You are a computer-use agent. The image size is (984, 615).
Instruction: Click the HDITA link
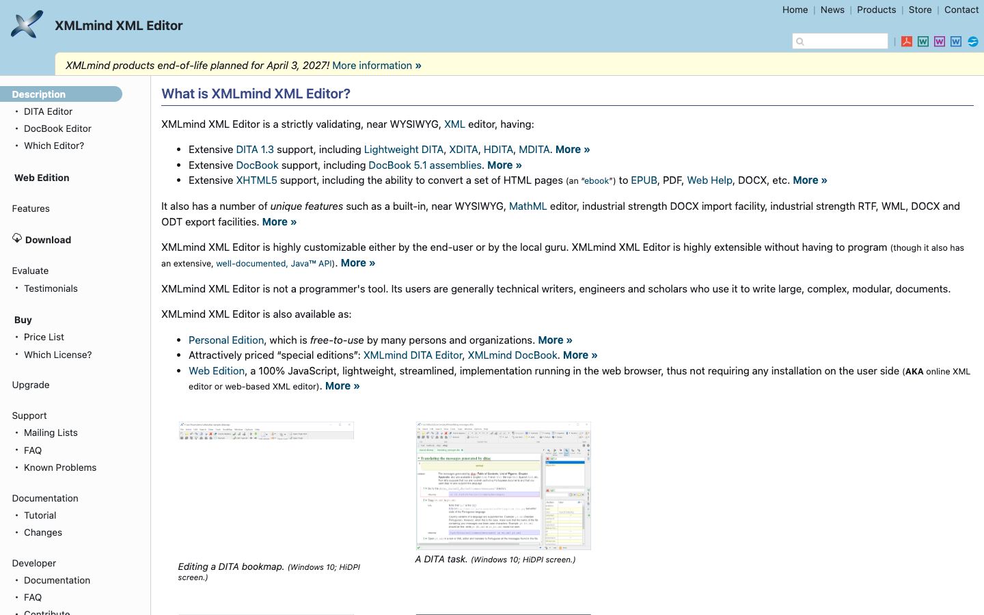(498, 150)
